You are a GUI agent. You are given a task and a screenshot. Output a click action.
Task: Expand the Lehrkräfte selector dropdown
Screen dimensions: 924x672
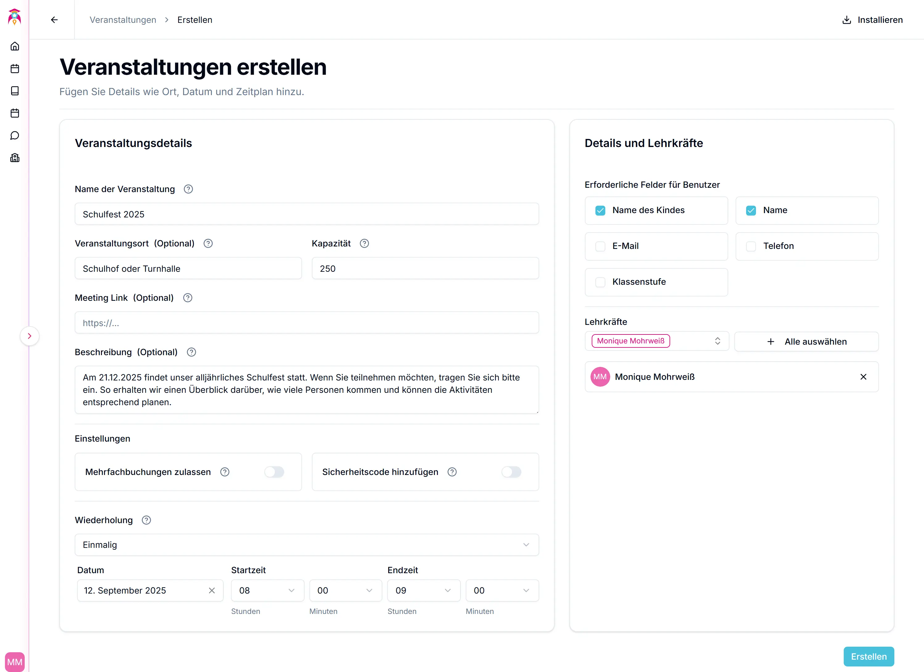(x=717, y=341)
